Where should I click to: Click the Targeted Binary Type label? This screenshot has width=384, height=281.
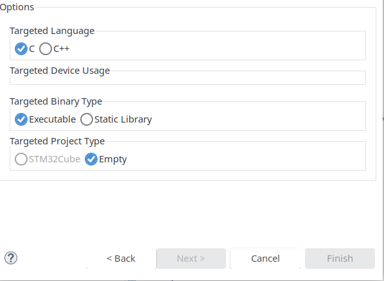tap(56, 101)
